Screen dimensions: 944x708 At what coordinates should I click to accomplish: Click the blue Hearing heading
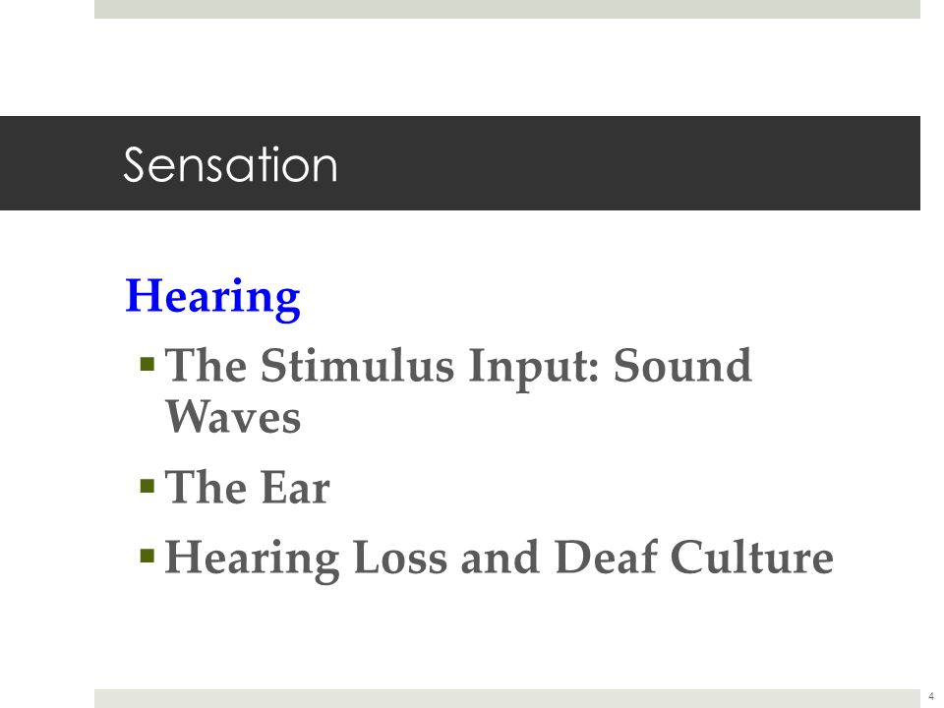[212, 296]
